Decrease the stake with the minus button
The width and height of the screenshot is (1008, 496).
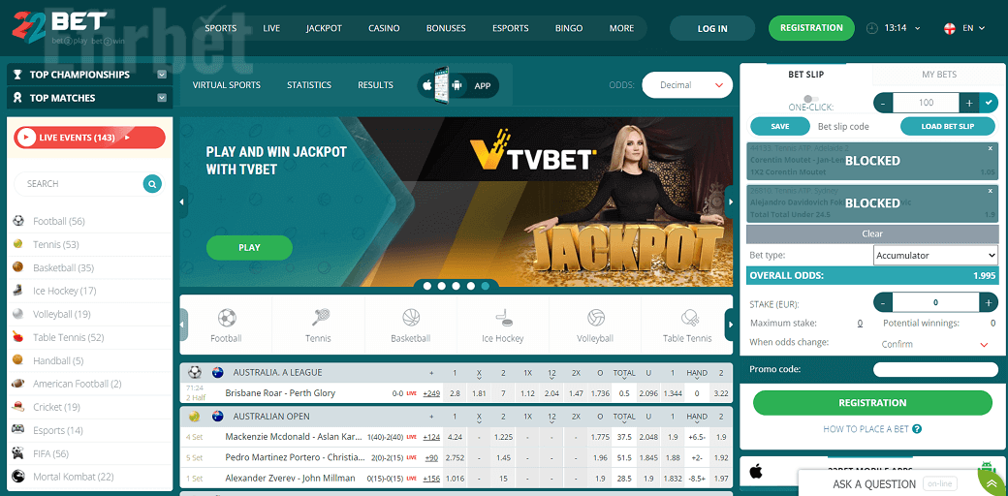pyautogui.click(x=883, y=302)
